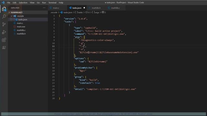The width and height of the screenshot is (207, 116).
Task: Click the file icon beside main.exe
Action: click(x=15, y=26)
